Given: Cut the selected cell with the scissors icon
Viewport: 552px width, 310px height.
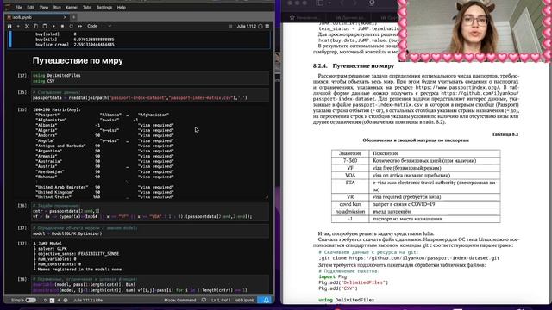Looking at the screenshot, I should [x=27, y=26].
